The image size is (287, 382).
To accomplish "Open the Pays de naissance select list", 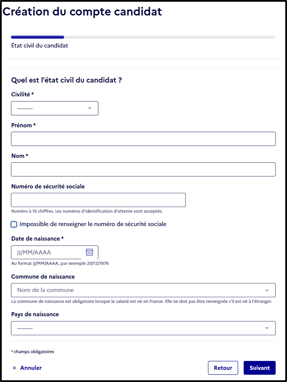I will 143,328.
